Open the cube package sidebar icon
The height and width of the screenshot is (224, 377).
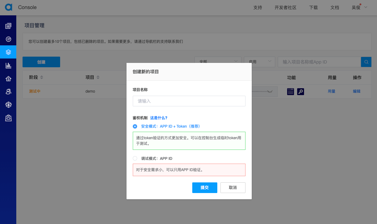8,105
